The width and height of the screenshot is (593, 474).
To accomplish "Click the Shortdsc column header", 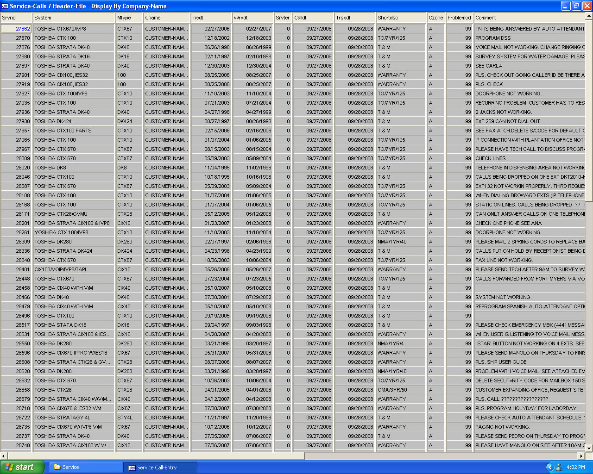I will point(401,18).
